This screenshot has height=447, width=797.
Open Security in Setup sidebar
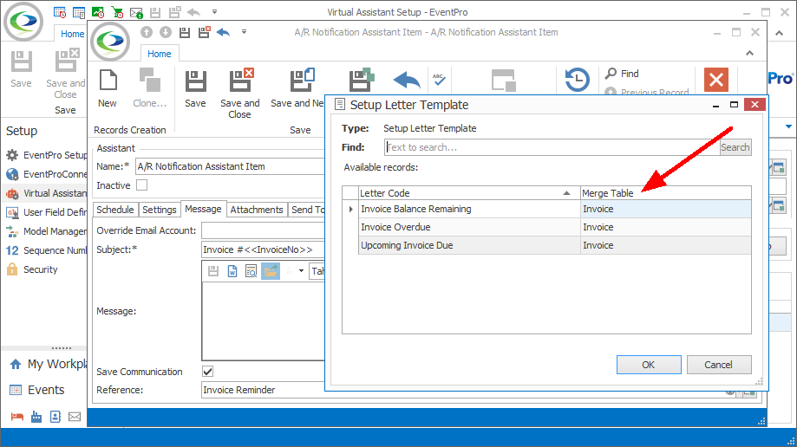[32, 269]
